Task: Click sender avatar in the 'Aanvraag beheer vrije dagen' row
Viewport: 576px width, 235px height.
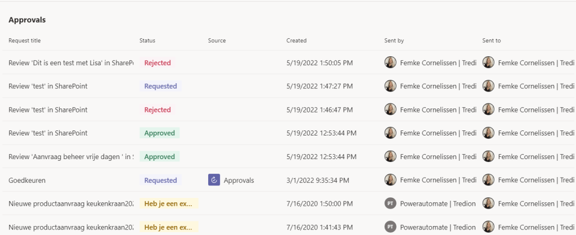Action: coord(390,156)
